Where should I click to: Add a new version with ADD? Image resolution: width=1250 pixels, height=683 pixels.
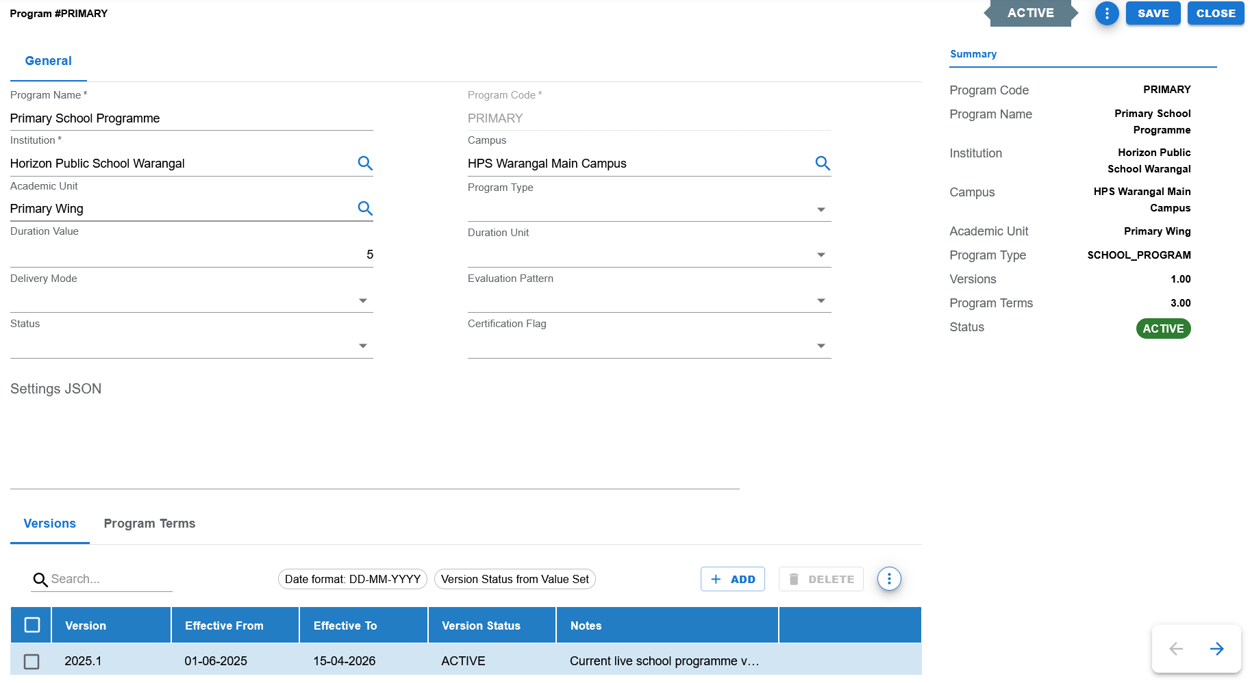click(x=733, y=579)
